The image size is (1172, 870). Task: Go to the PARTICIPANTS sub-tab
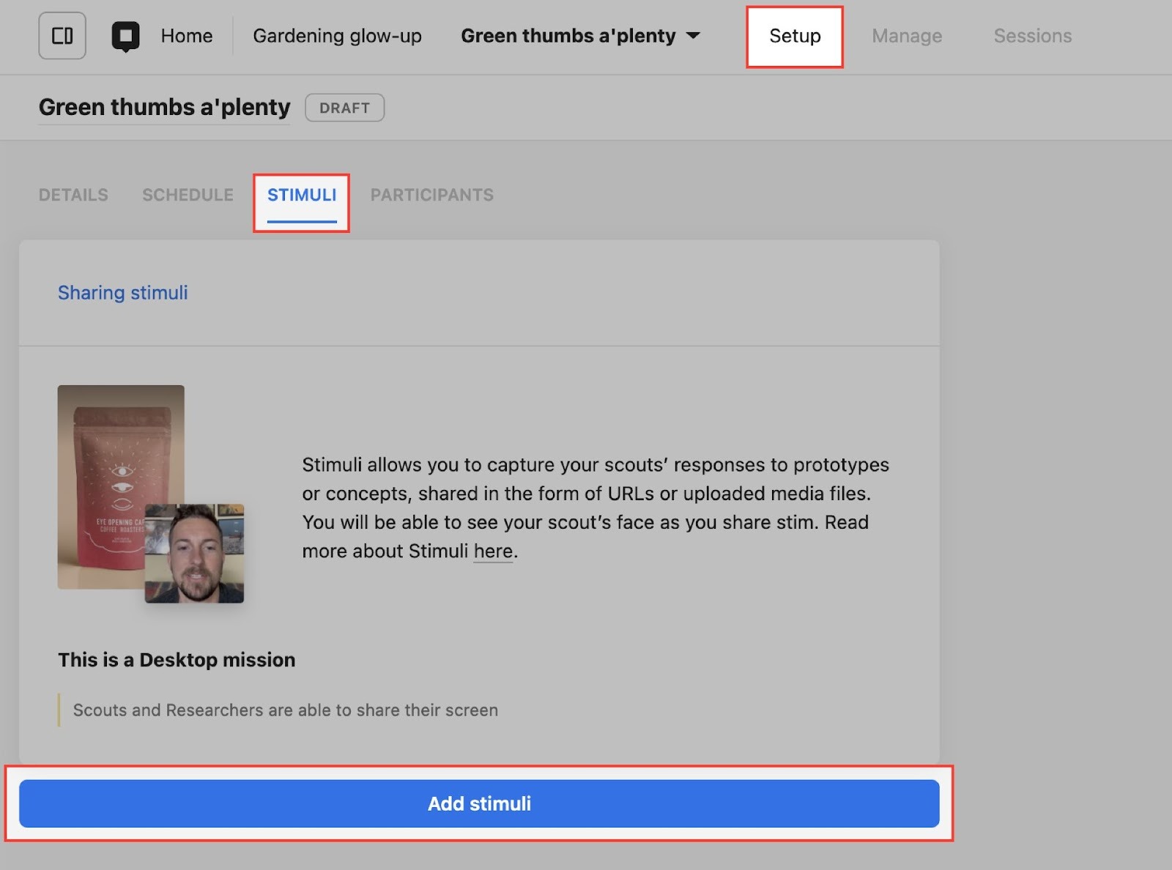431,195
